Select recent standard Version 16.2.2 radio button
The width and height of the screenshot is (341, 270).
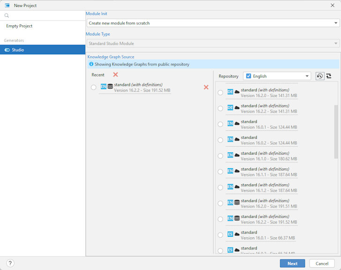coord(94,87)
